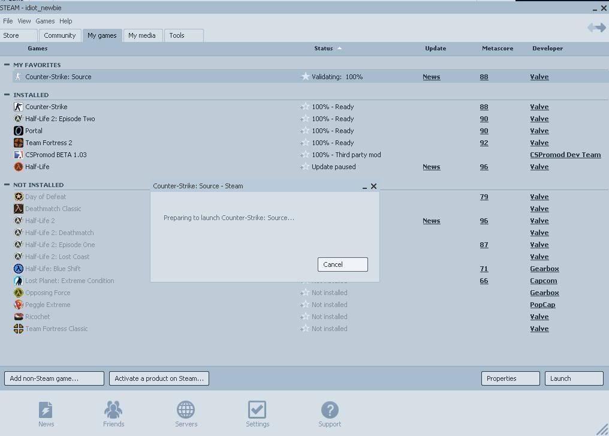Click the Day of Defeat icon
Viewport: 609px width, 436px height.
18,197
